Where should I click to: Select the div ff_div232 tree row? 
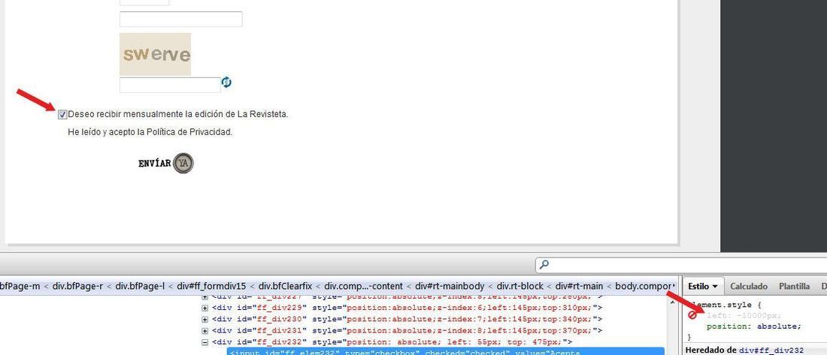coord(392,342)
